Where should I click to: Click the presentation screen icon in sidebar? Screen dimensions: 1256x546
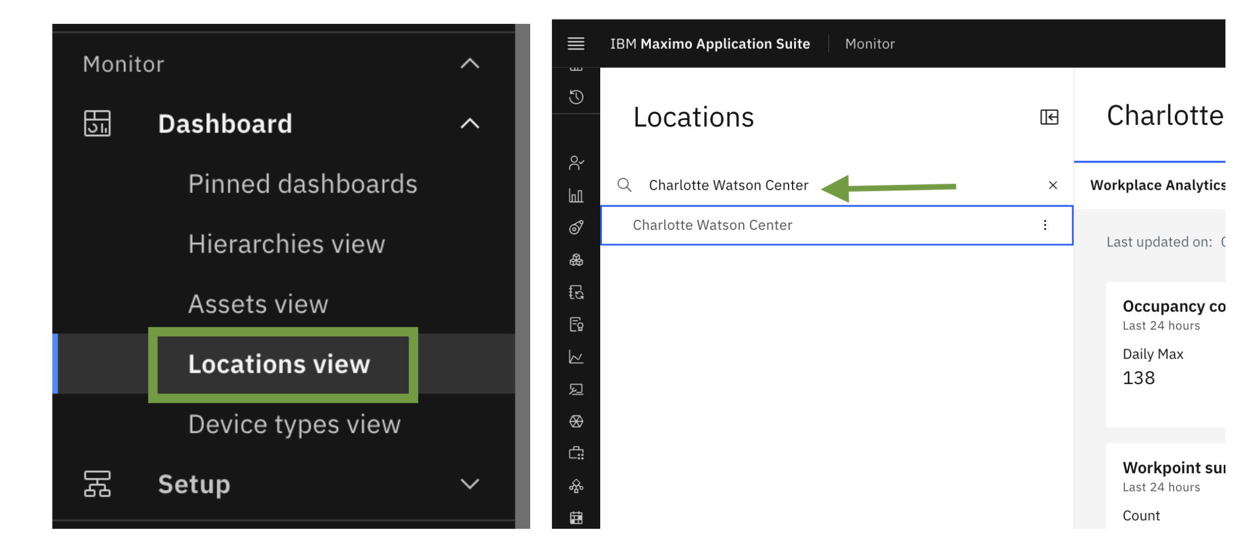(x=576, y=389)
